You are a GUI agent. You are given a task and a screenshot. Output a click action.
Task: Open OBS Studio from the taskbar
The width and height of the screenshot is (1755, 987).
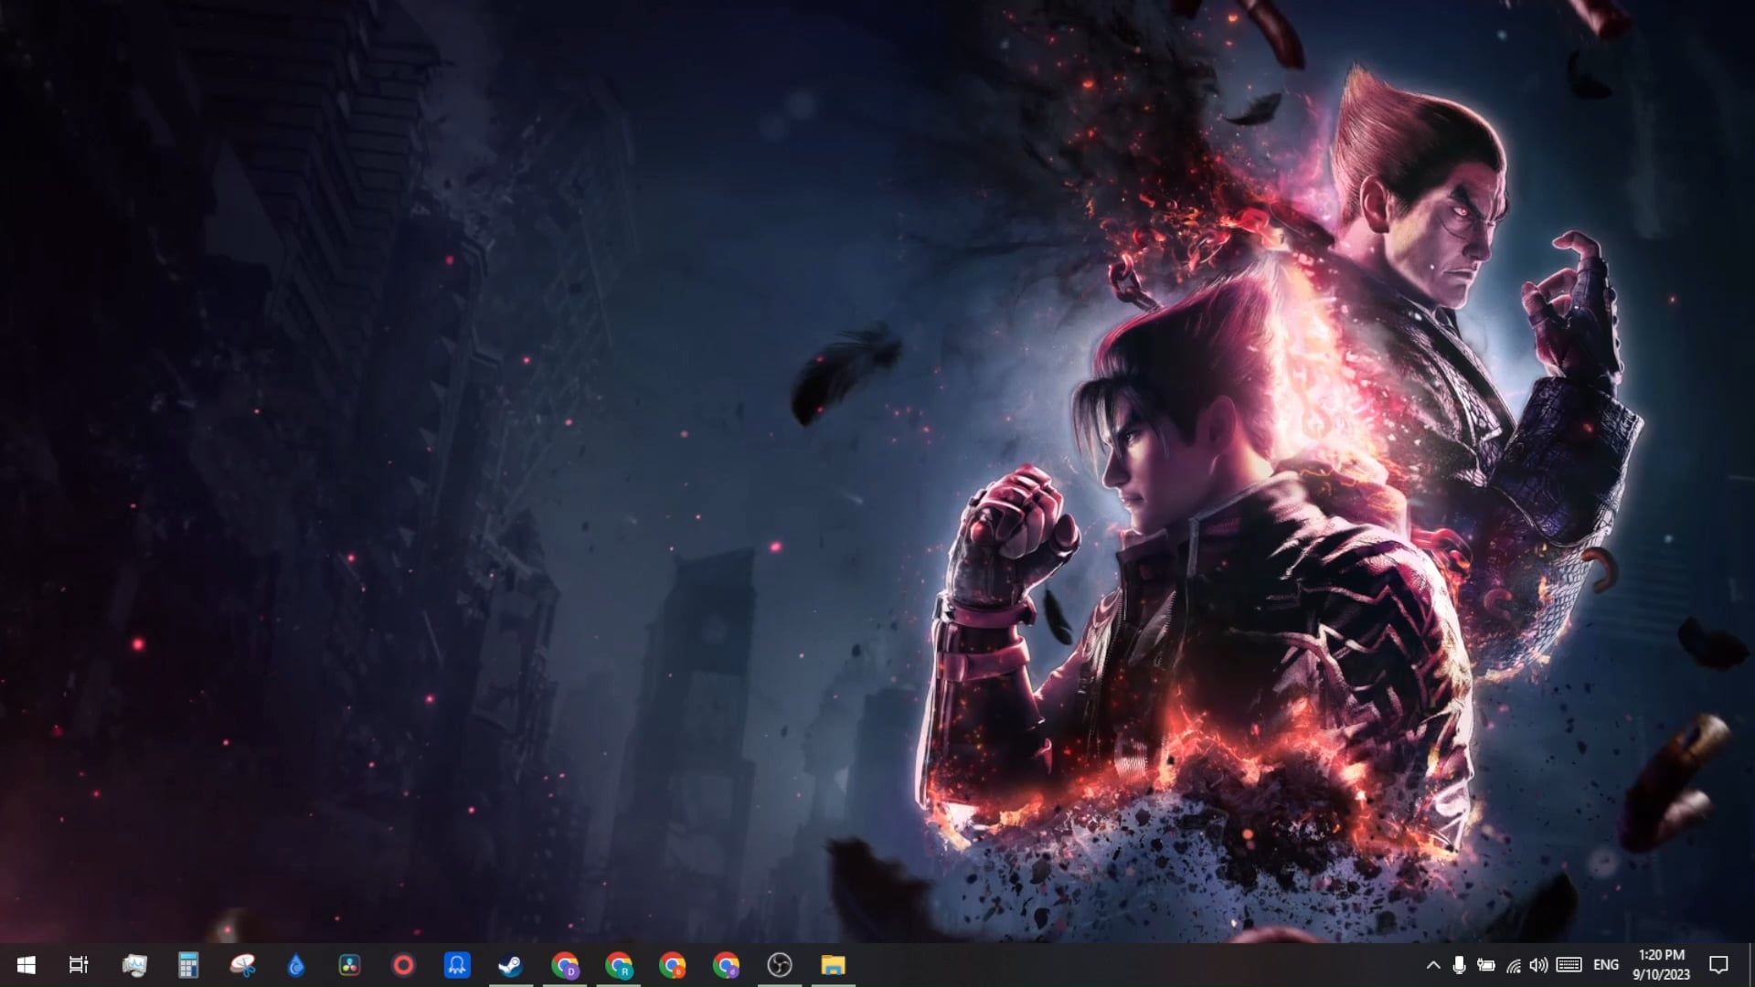pos(780,964)
